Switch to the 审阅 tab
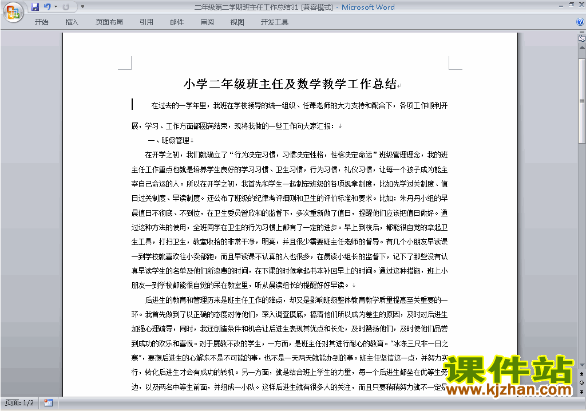 coord(207,22)
